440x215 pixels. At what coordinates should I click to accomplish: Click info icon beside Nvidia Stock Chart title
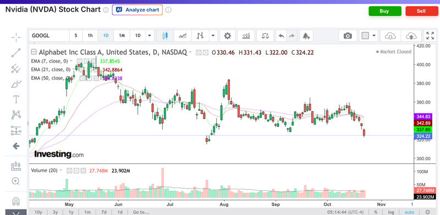point(106,10)
